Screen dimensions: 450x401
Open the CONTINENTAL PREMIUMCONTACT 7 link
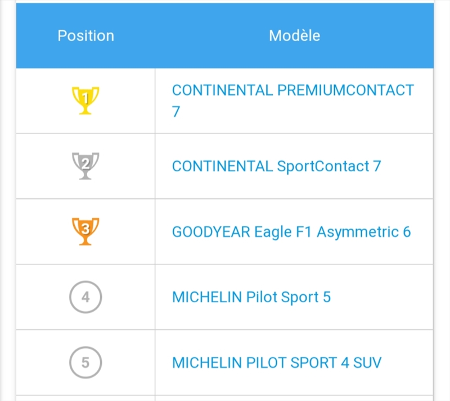point(292,90)
